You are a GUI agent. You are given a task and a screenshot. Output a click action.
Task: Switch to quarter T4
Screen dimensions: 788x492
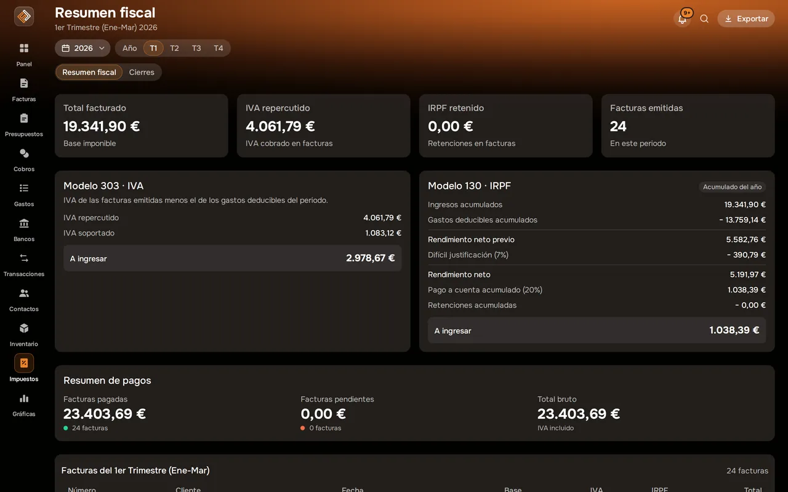(x=219, y=48)
